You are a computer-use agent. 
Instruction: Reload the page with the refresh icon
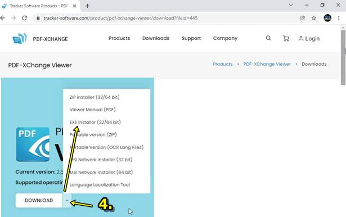(25, 18)
